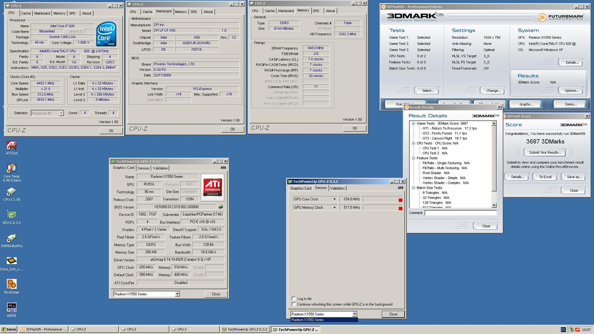
Task: Open CPU-Z 1.50 desktop shortcut
Action: (12, 194)
